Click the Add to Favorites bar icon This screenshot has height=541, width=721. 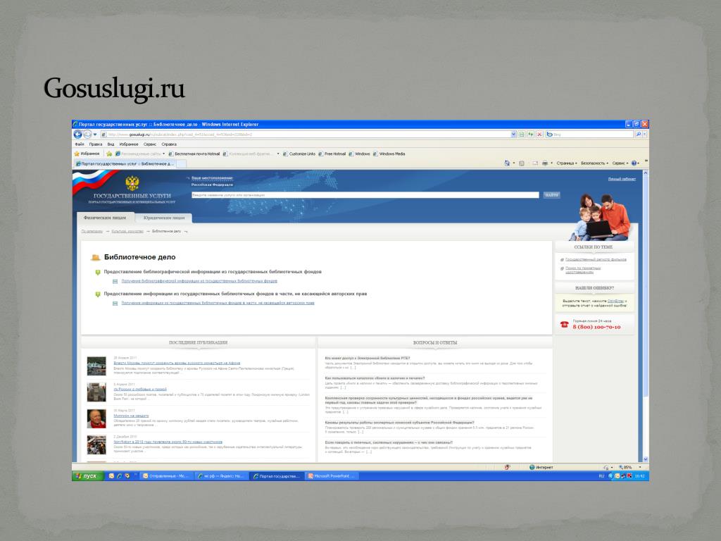coord(109,154)
